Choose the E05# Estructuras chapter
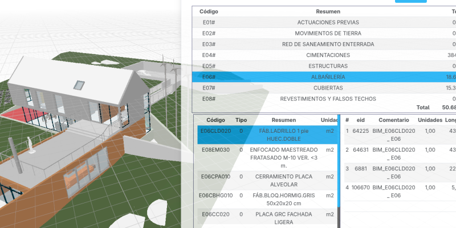456x228 pixels. [328, 66]
